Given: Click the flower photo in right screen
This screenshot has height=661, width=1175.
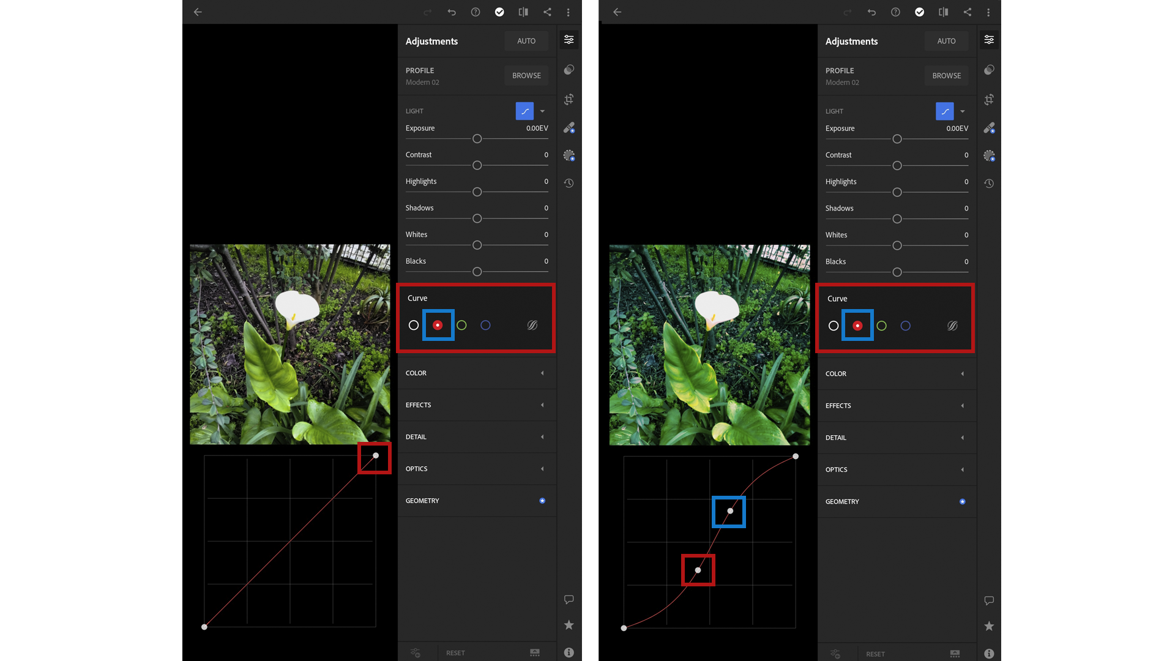Looking at the screenshot, I should pyautogui.click(x=709, y=345).
